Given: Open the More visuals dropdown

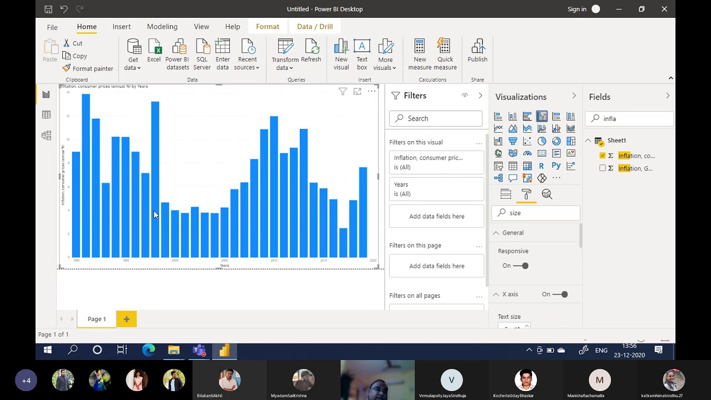Looking at the screenshot, I should tap(385, 54).
